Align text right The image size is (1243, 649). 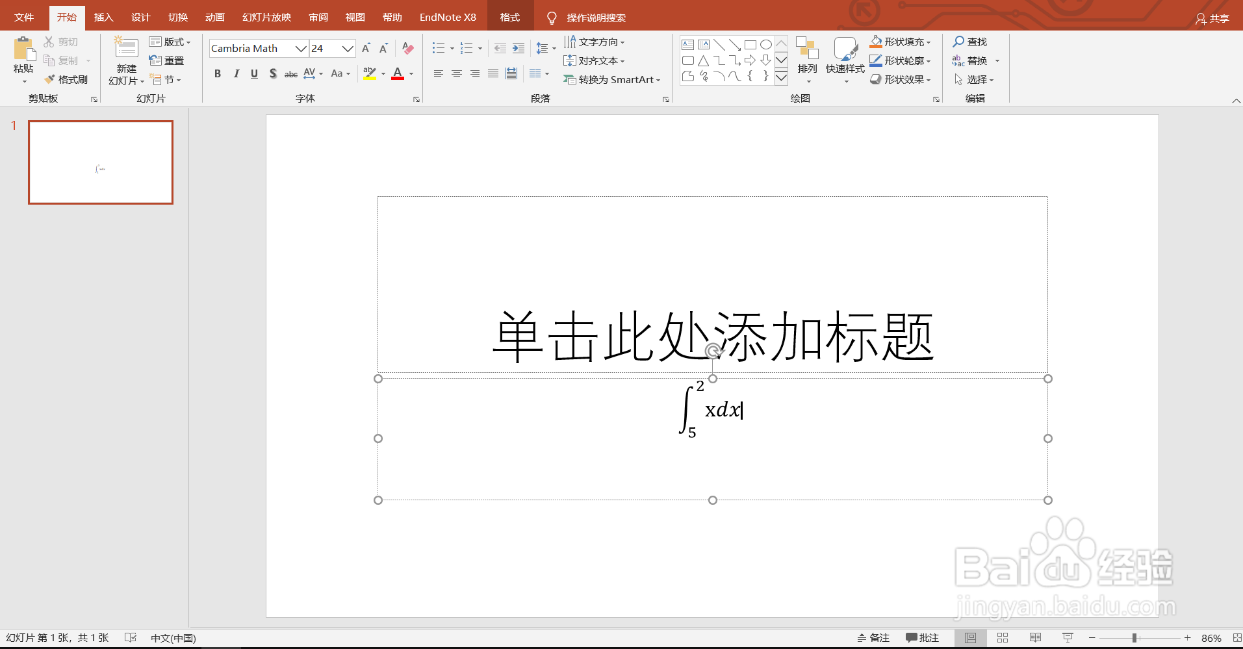pos(475,73)
